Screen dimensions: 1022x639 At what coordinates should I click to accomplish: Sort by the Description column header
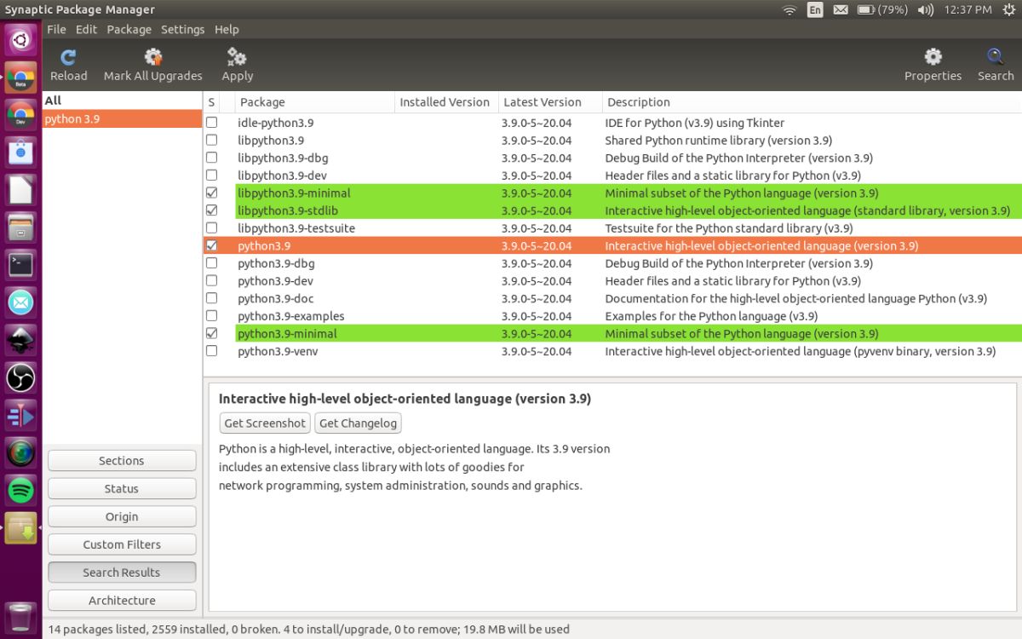(812, 102)
